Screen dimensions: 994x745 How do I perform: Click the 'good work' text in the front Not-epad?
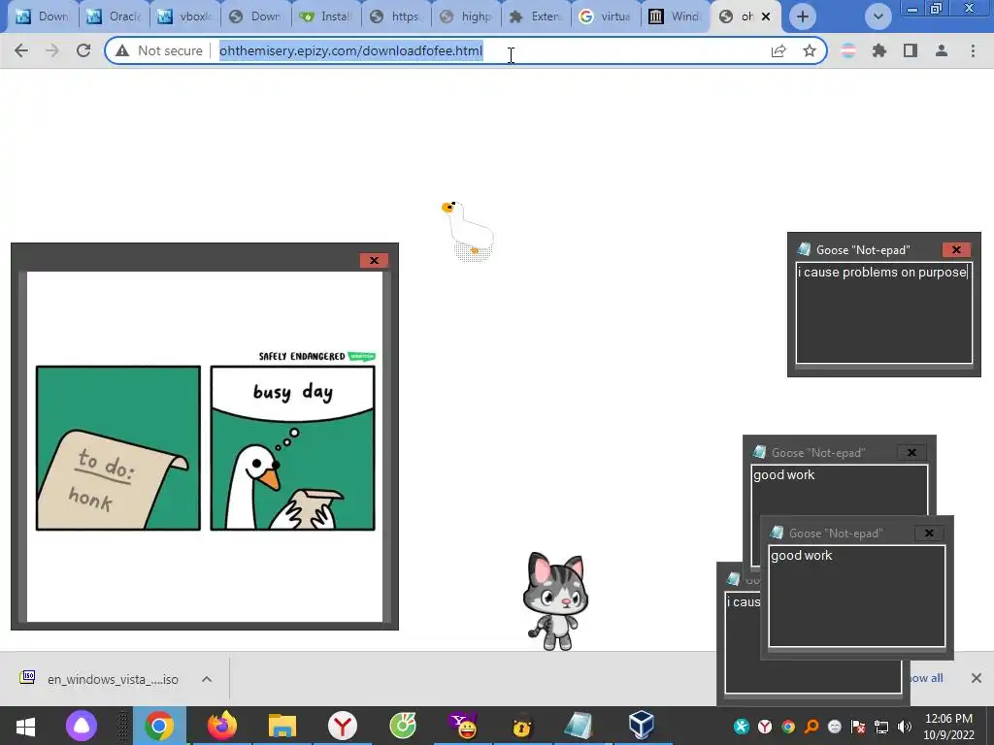(801, 556)
